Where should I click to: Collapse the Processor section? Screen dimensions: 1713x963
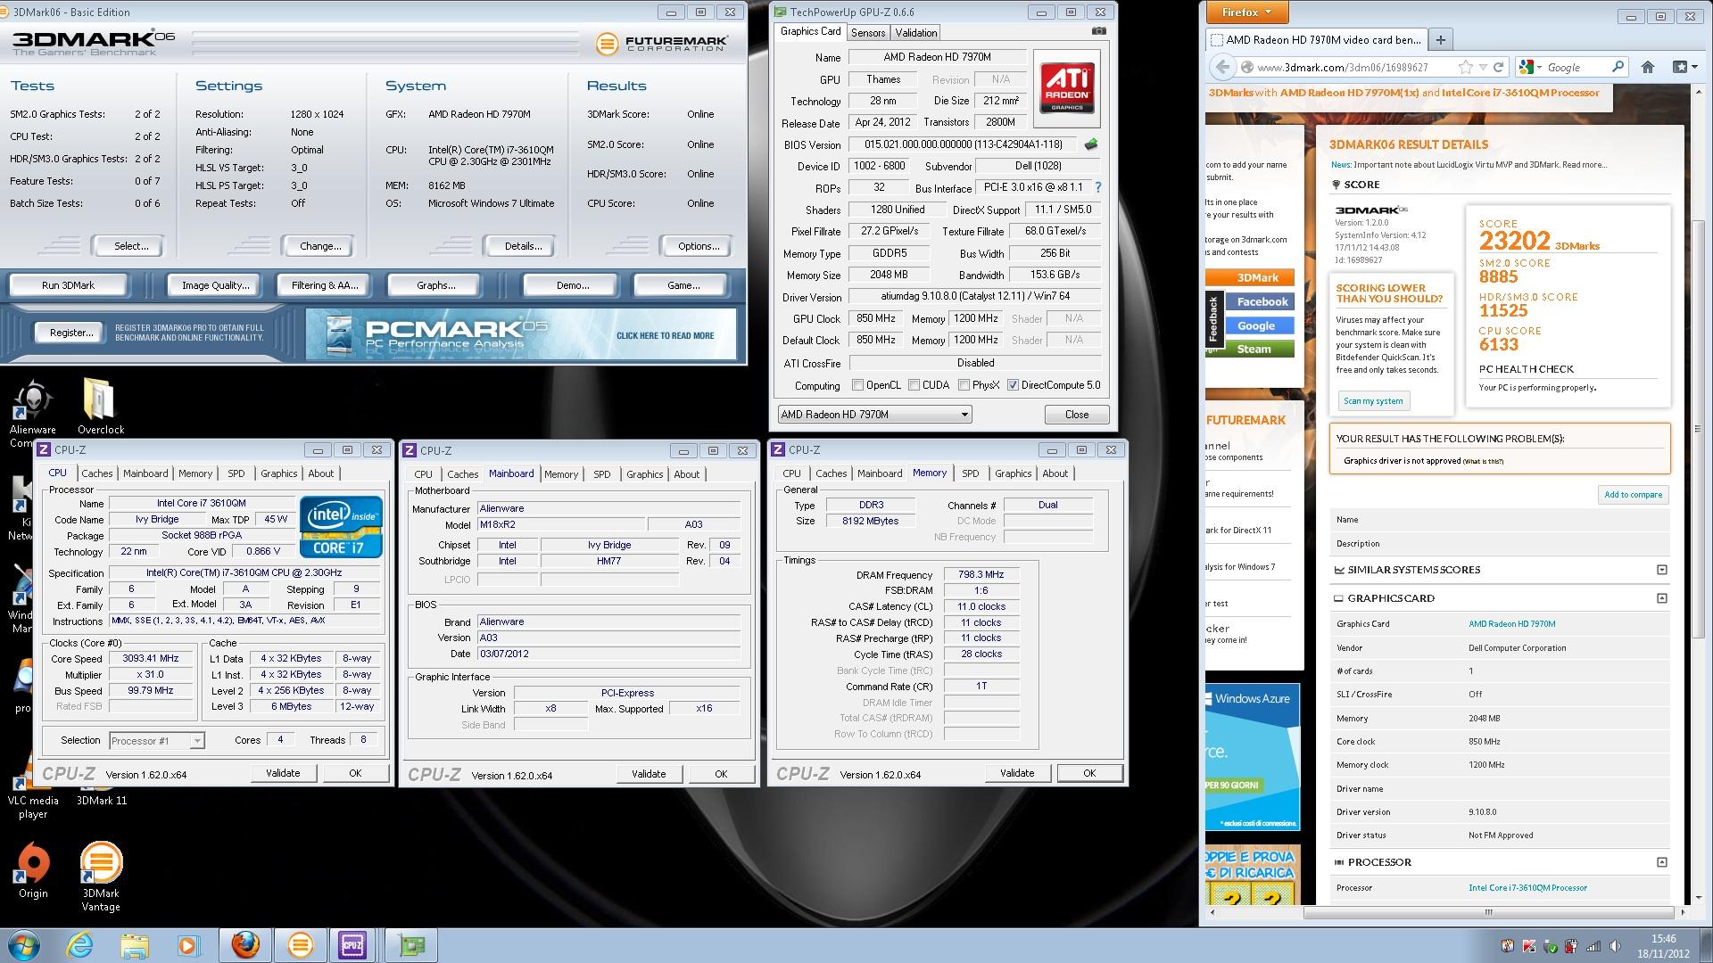click(x=1661, y=862)
